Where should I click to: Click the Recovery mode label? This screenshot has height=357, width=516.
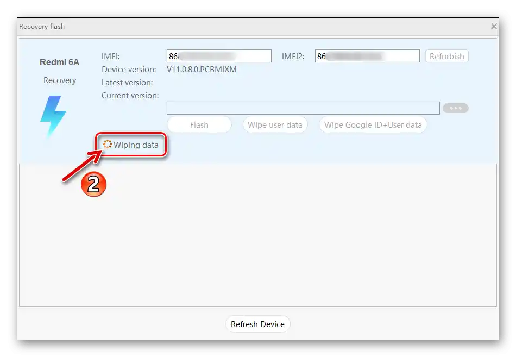(60, 80)
